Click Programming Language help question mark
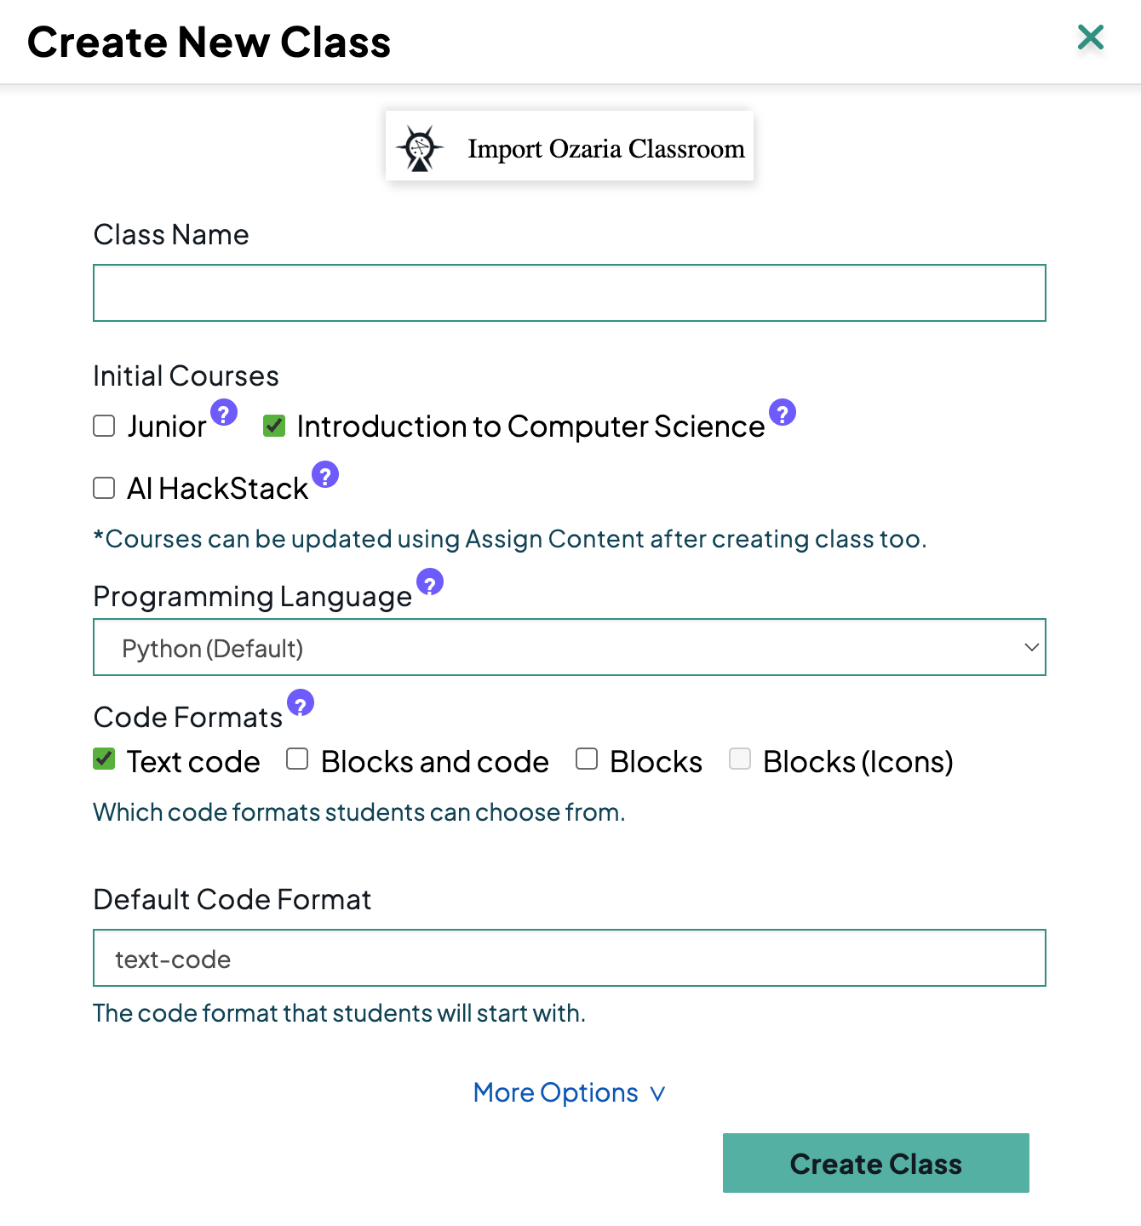 (x=430, y=582)
